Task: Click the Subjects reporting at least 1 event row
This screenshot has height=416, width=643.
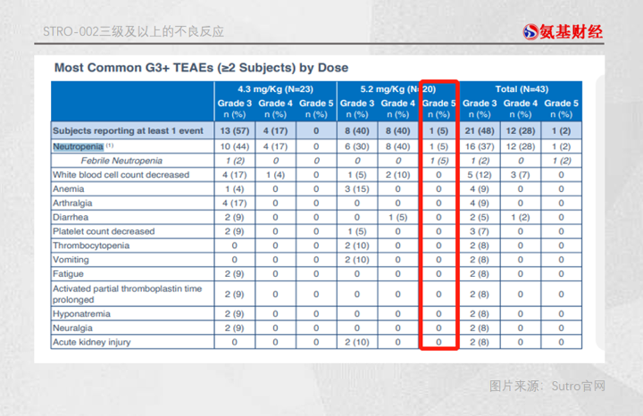Action: [316, 130]
